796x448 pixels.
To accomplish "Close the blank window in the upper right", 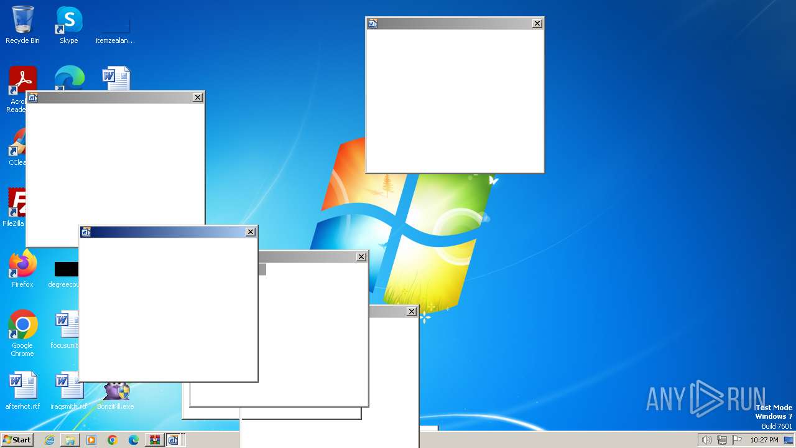I will pyautogui.click(x=537, y=24).
